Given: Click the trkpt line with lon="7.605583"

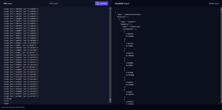Looking at the screenshot, I should click(x=21, y=14).
